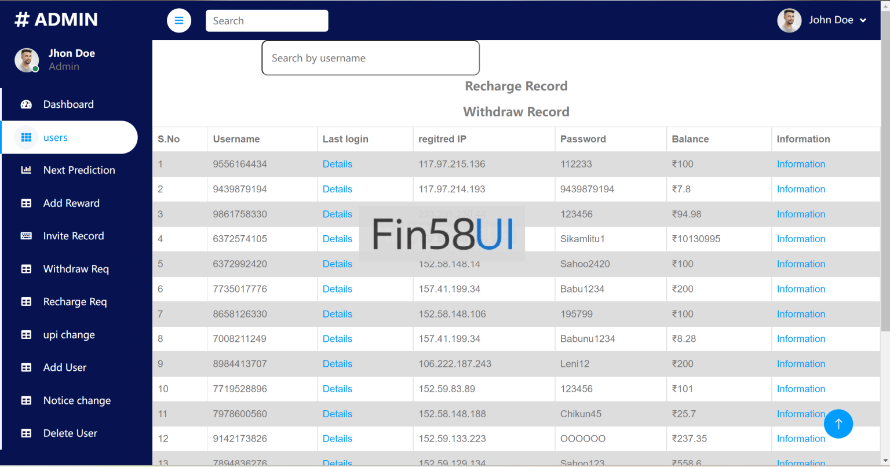The height and width of the screenshot is (467, 890).
Task: Click John Doe avatar in top bar
Action: [x=789, y=20]
